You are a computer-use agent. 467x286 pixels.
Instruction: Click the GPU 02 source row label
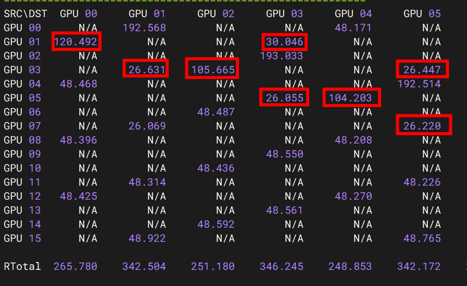coord(22,56)
